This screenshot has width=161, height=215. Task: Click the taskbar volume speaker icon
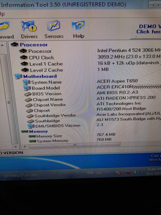pyautogui.click(x=136, y=172)
